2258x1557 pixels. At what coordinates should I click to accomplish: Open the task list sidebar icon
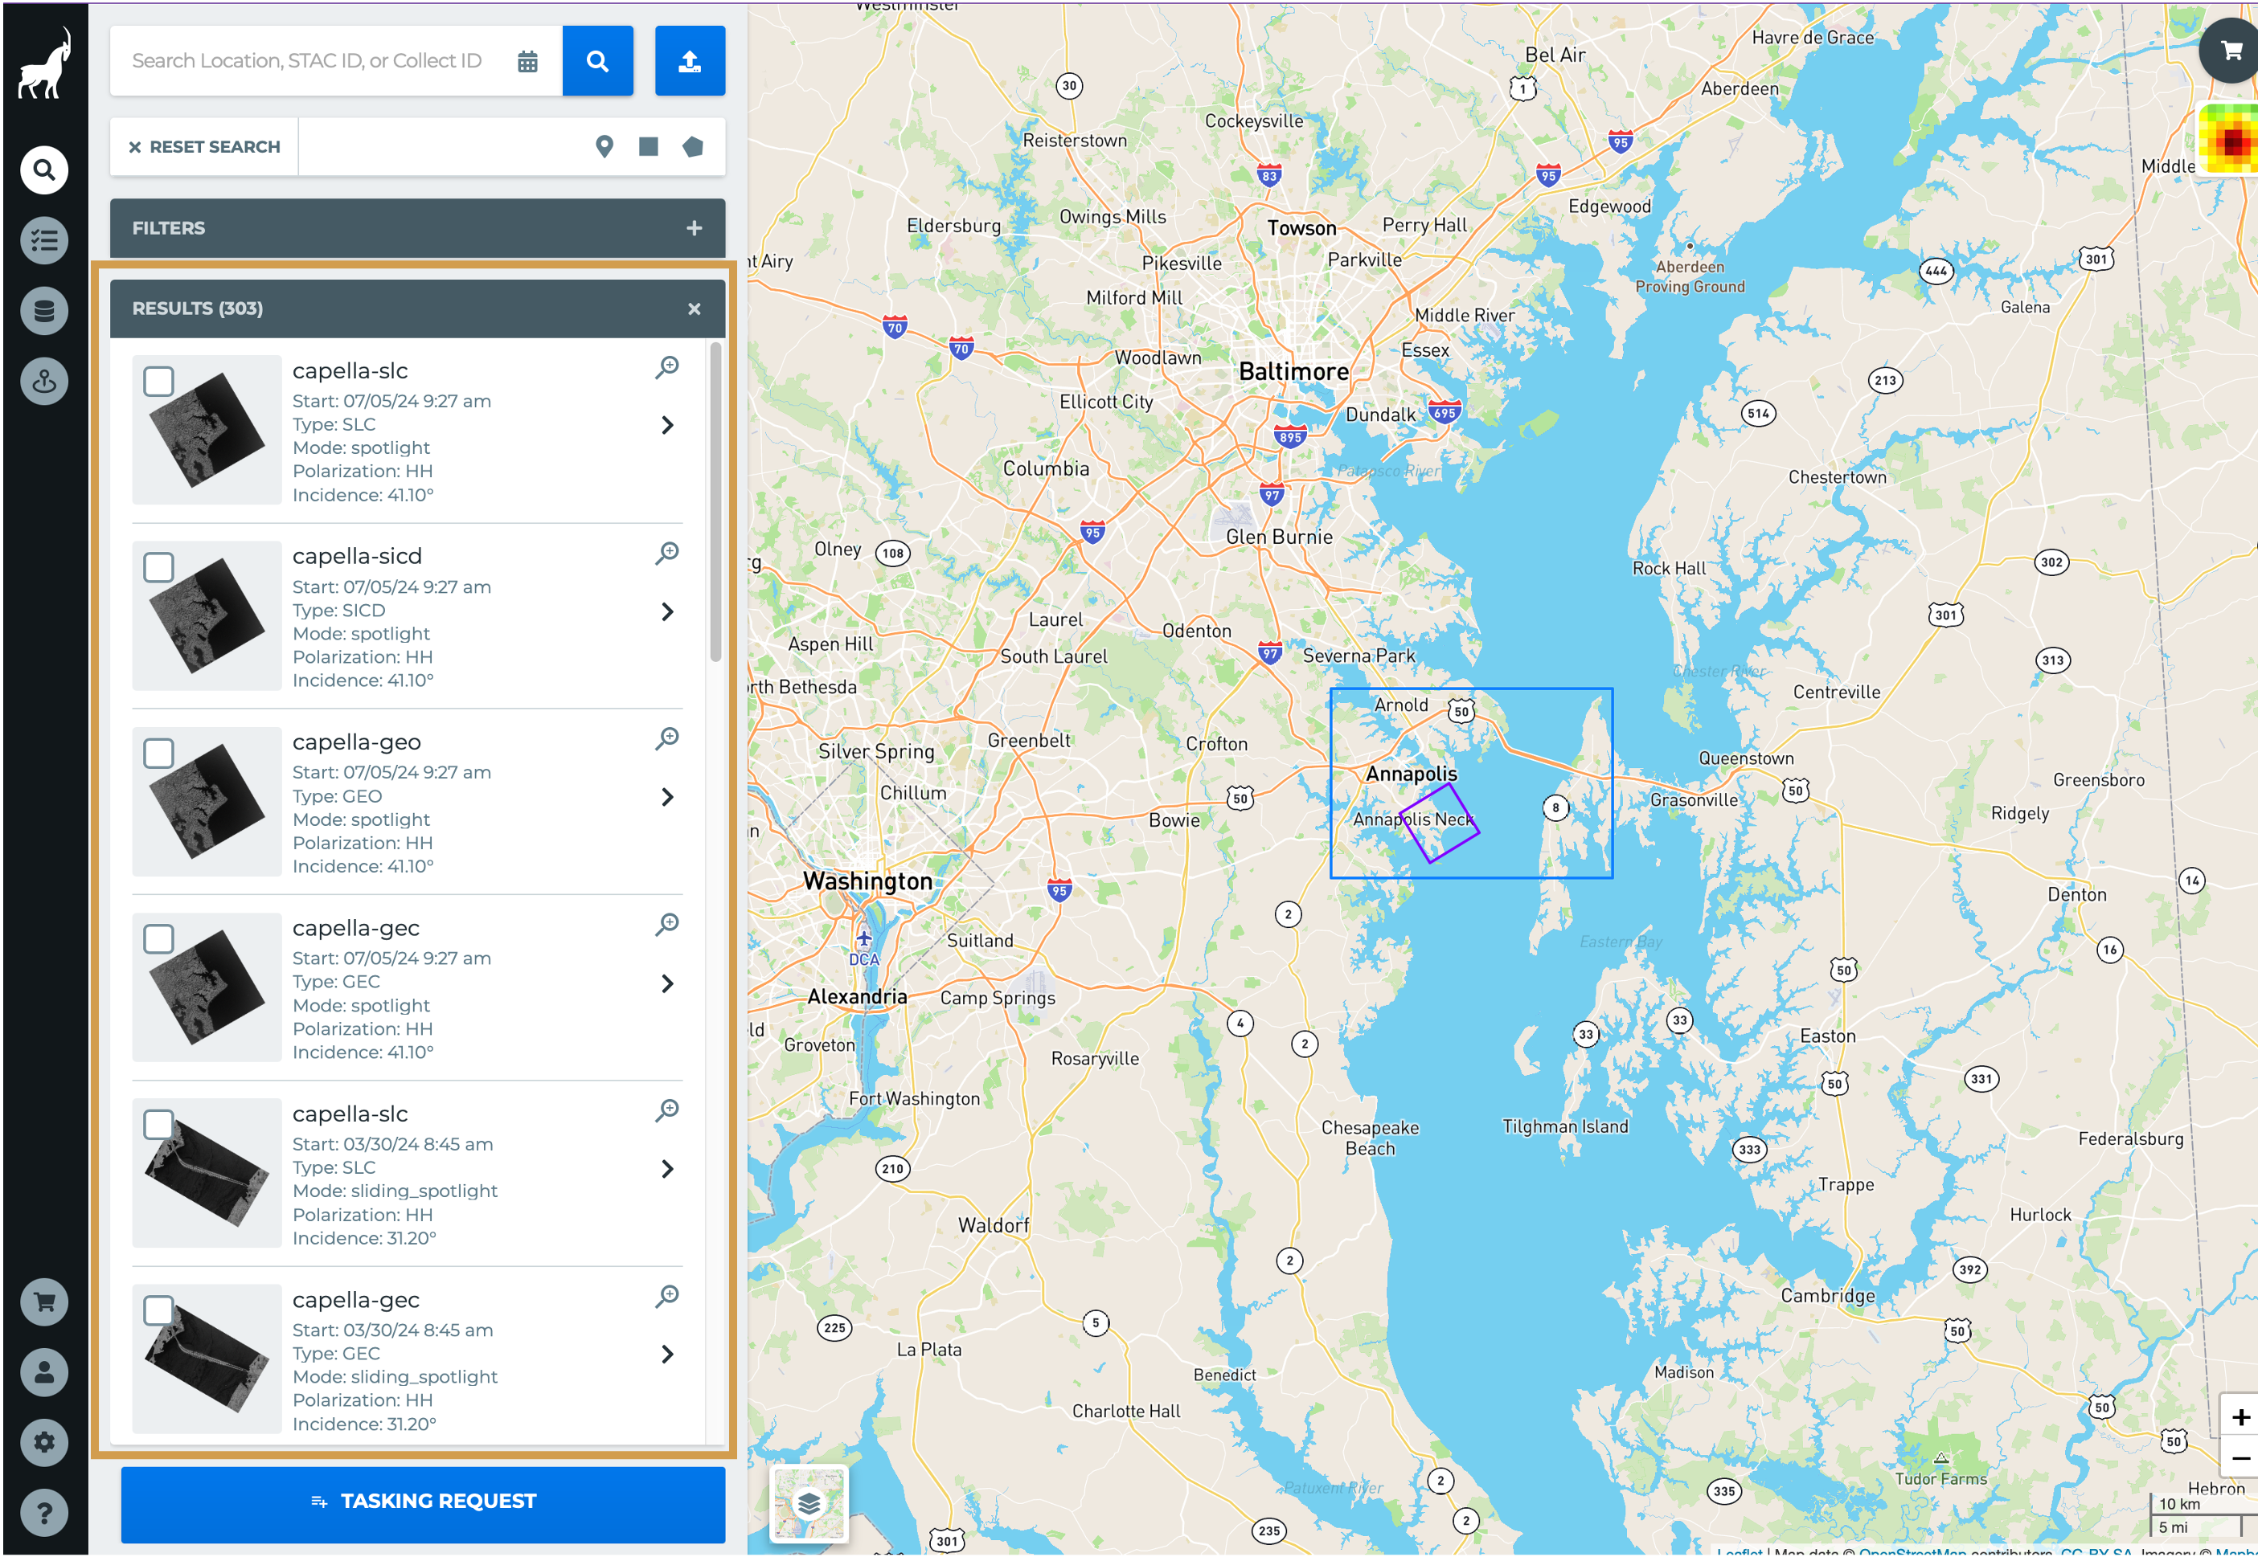[x=44, y=241]
